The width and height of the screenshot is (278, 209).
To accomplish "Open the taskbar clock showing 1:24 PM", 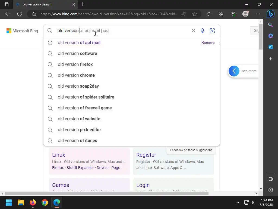I will pos(266,202).
